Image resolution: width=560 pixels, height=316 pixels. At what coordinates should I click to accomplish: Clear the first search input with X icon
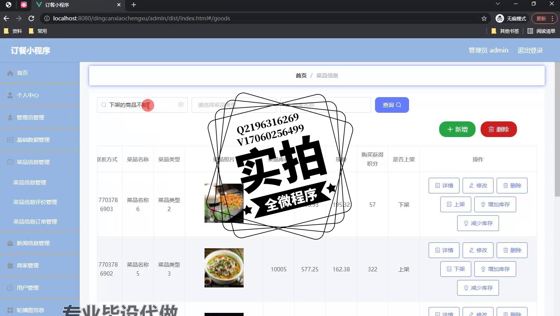point(181,105)
